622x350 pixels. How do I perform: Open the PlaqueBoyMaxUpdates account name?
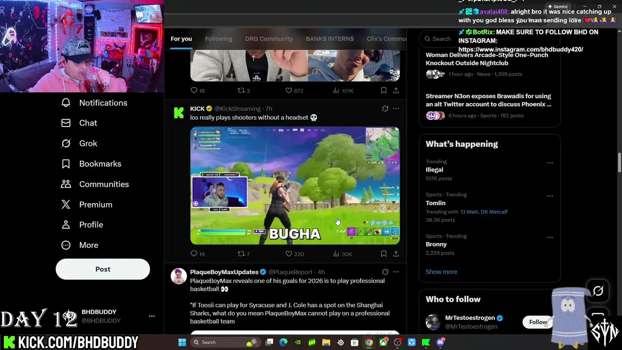coord(224,272)
